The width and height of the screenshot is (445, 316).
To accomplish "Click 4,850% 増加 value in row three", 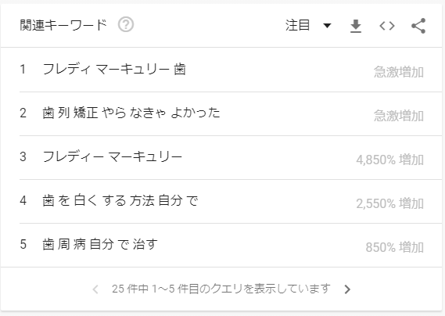I will tap(390, 160).
